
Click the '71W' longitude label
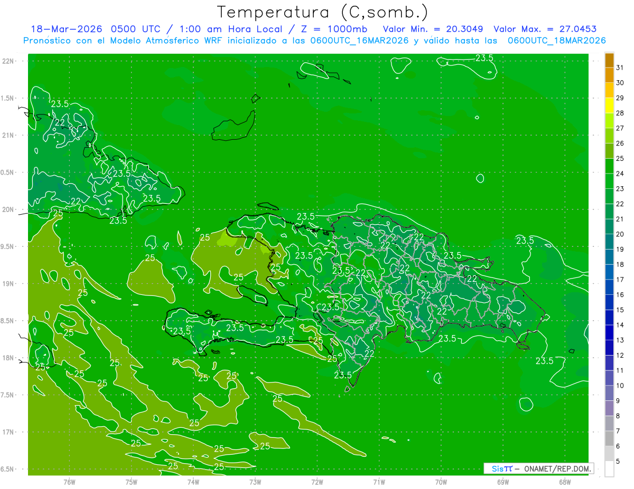click(379, 482)
